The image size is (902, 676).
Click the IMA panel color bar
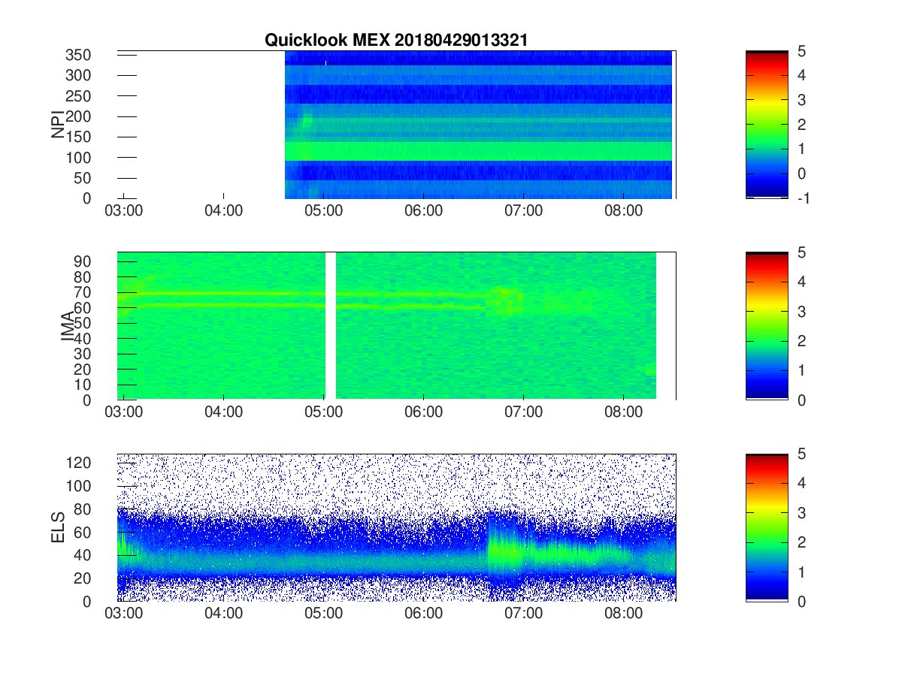click(x=767, y=326)
